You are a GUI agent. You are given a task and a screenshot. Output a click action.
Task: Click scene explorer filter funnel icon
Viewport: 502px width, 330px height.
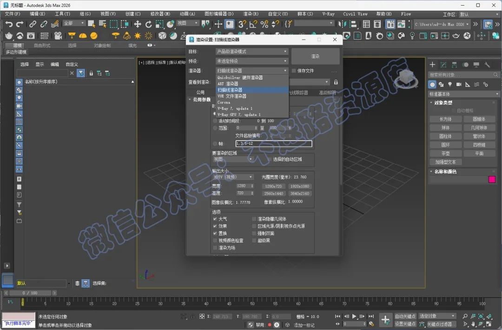[x=81, y=73]
